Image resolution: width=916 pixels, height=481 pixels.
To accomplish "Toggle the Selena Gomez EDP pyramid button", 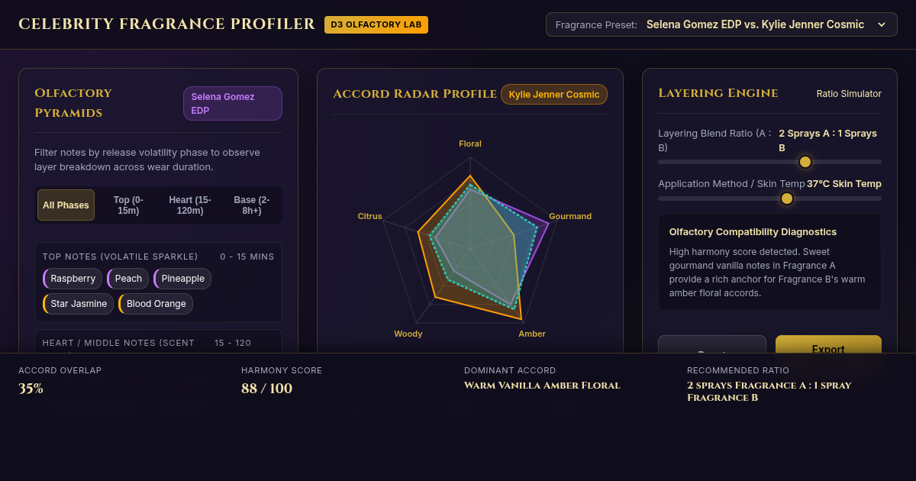I will pos(233,103).
